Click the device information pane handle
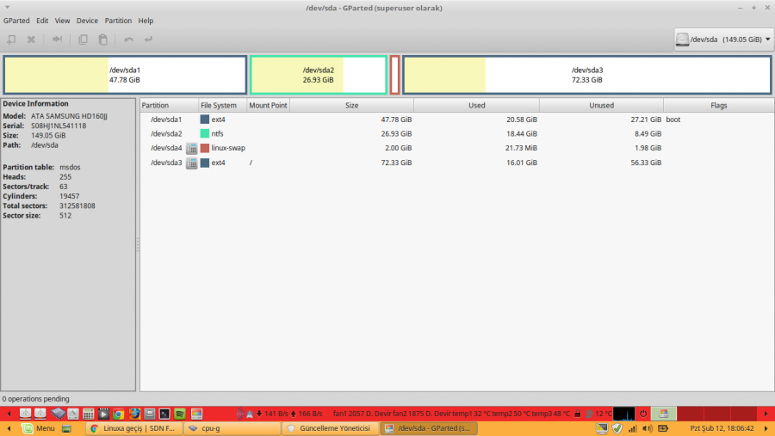The image size is (775, 436). coord(138,244)
